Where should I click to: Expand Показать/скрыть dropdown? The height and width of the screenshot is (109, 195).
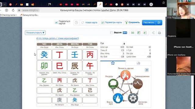[35, 33]
